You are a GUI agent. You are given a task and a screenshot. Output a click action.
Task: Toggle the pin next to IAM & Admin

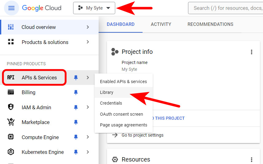click(x=76, y=107)
